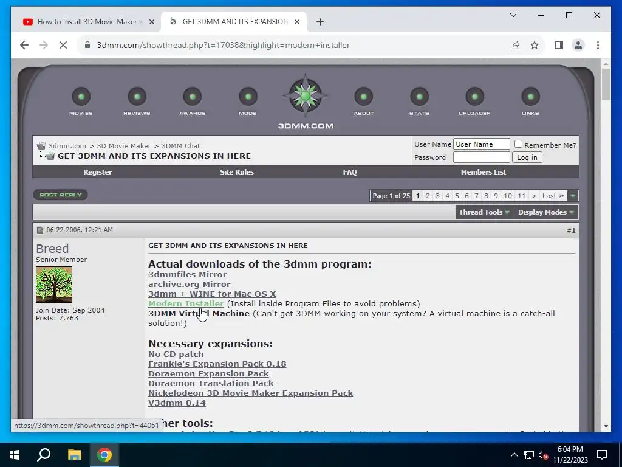
Task: Open 3dmm + WINE for Mac link
Action: 212,294
